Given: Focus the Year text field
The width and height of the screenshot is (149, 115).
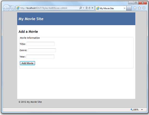Looking at the screenshot, I should click(40, 57).
